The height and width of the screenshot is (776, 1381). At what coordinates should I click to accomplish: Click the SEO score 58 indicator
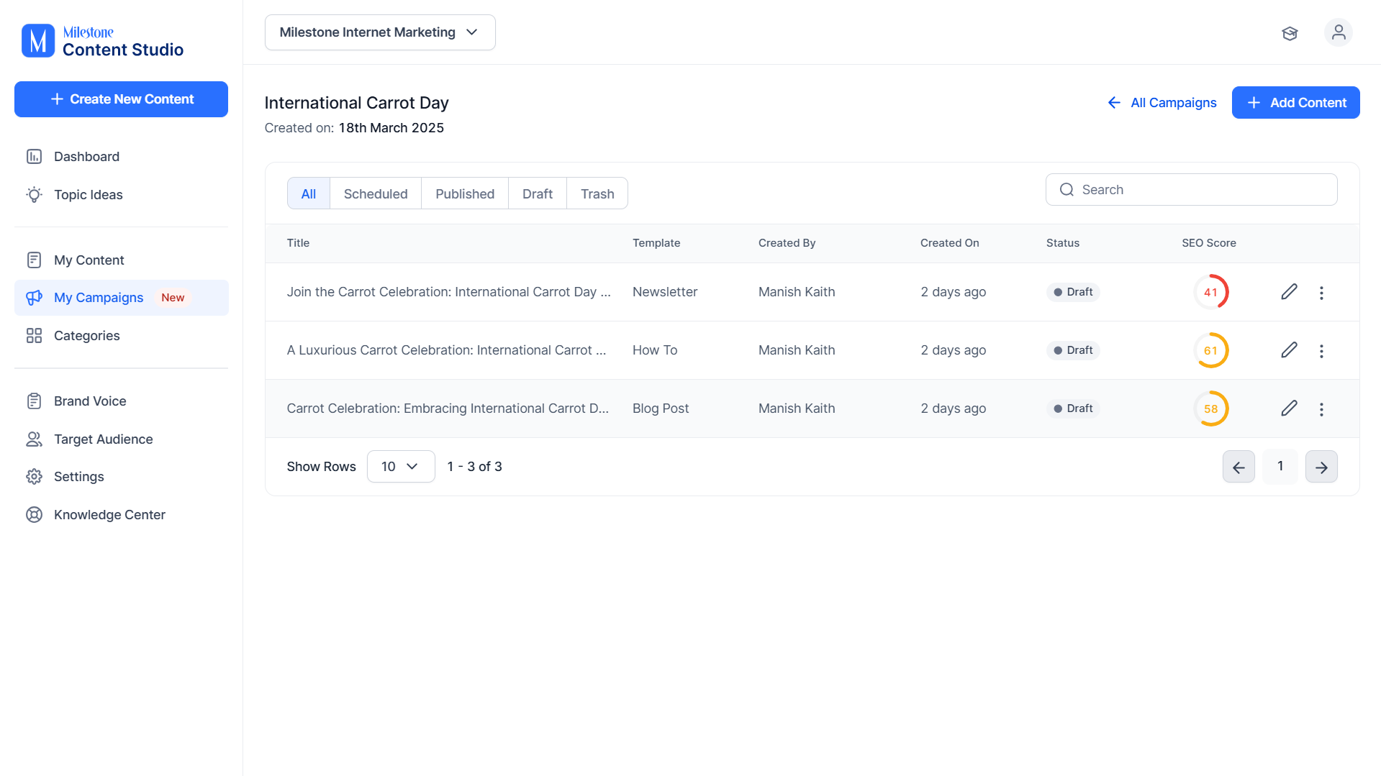pos(1211,408)
